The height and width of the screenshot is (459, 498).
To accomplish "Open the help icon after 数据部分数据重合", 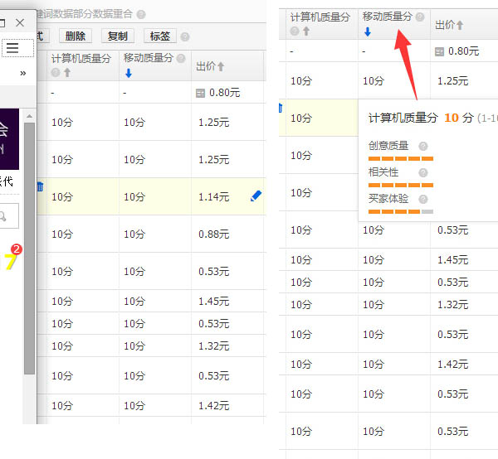I will [x=141, y=15].
